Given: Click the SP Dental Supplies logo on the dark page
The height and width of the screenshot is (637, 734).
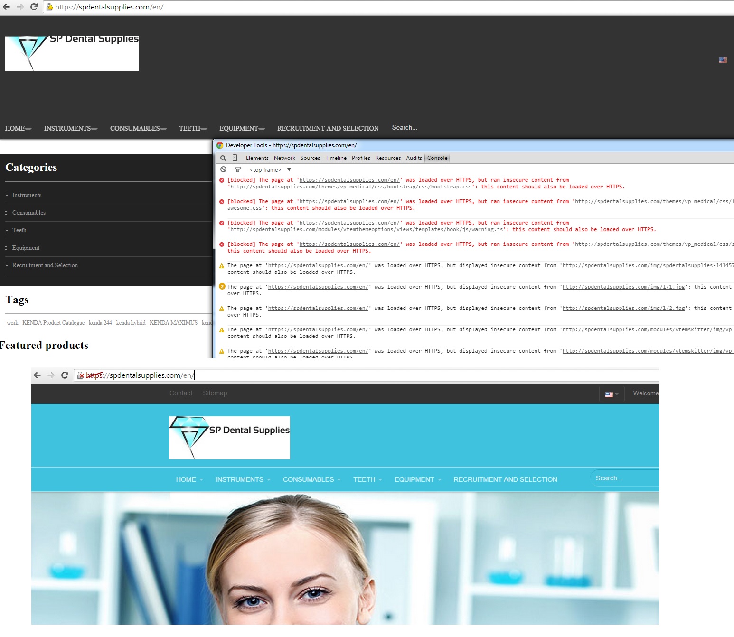Looking at the screenshot, I should (x=72, y=53).
